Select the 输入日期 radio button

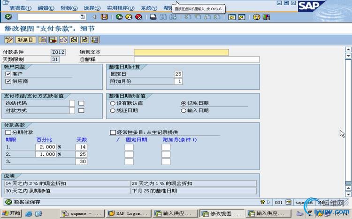[184, 110]
